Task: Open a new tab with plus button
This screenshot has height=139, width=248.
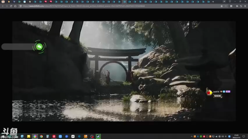Action: 213,2
